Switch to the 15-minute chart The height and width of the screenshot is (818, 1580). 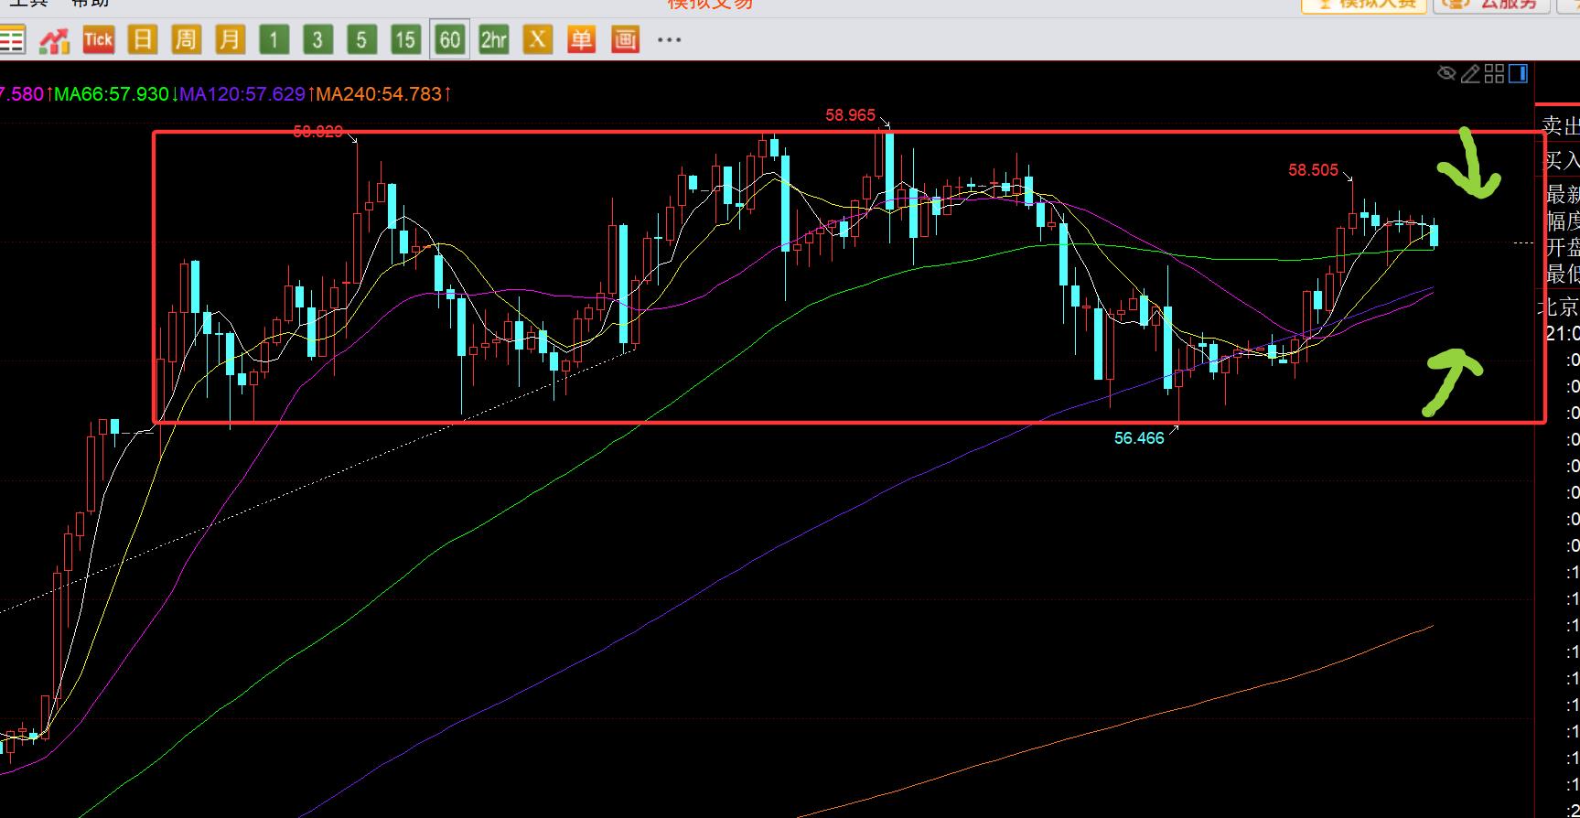pos(405,39)
